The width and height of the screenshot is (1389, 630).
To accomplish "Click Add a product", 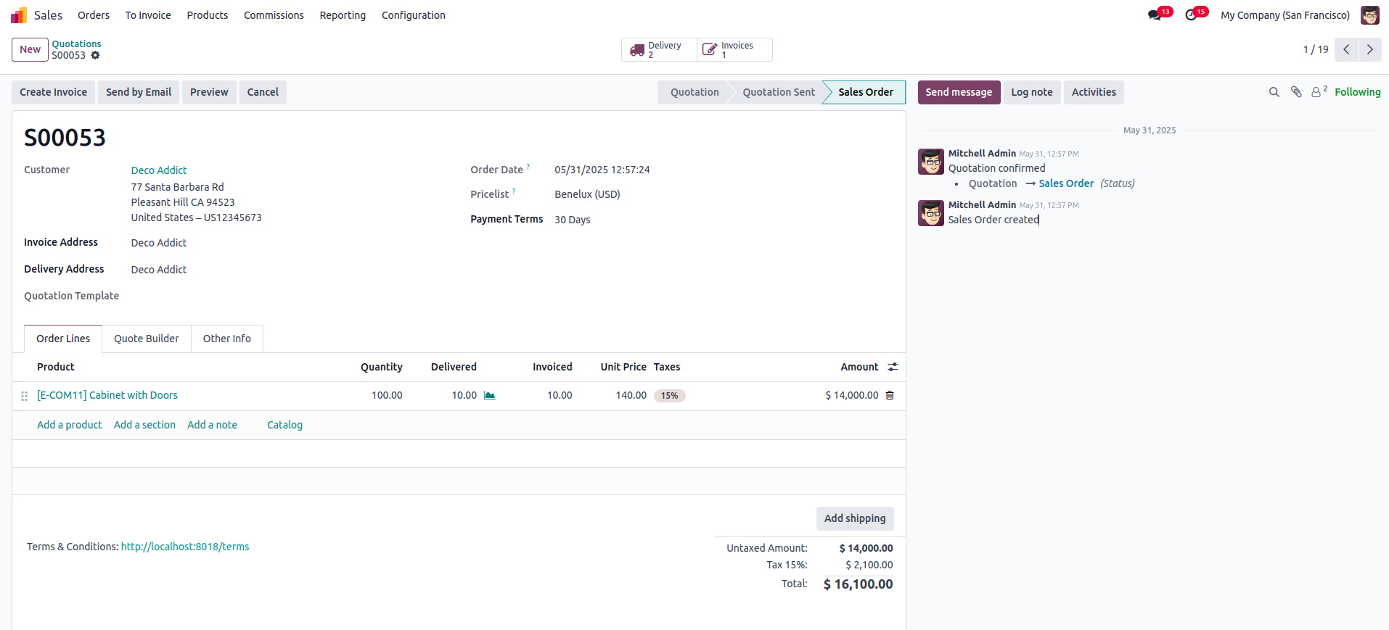I will [70, 425].
